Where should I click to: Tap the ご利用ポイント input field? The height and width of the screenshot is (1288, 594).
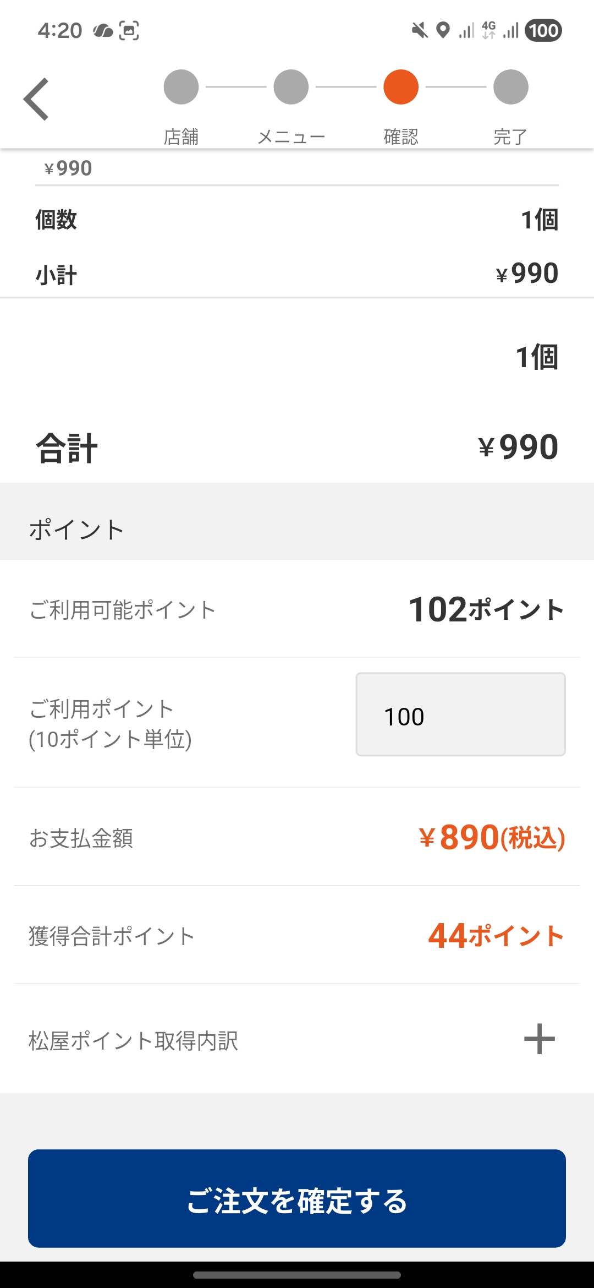click(x=460, y=714)
